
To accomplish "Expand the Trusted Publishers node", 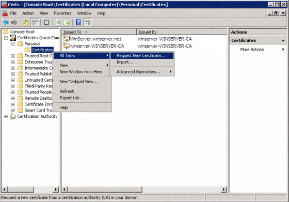I will tap(13, 74).
